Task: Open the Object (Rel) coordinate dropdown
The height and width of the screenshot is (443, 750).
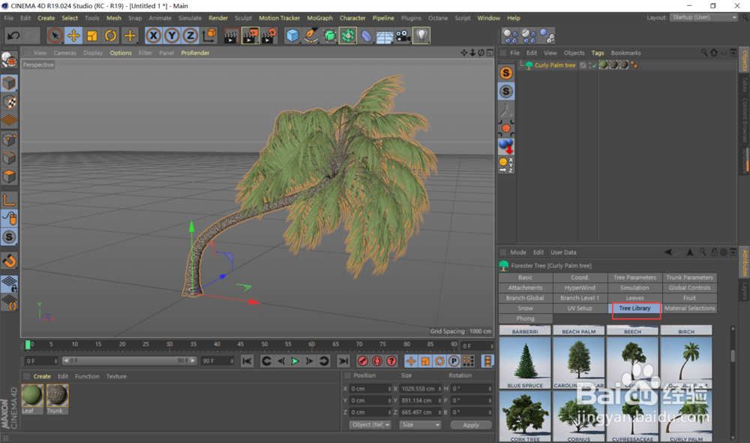Action: [370, 425]
